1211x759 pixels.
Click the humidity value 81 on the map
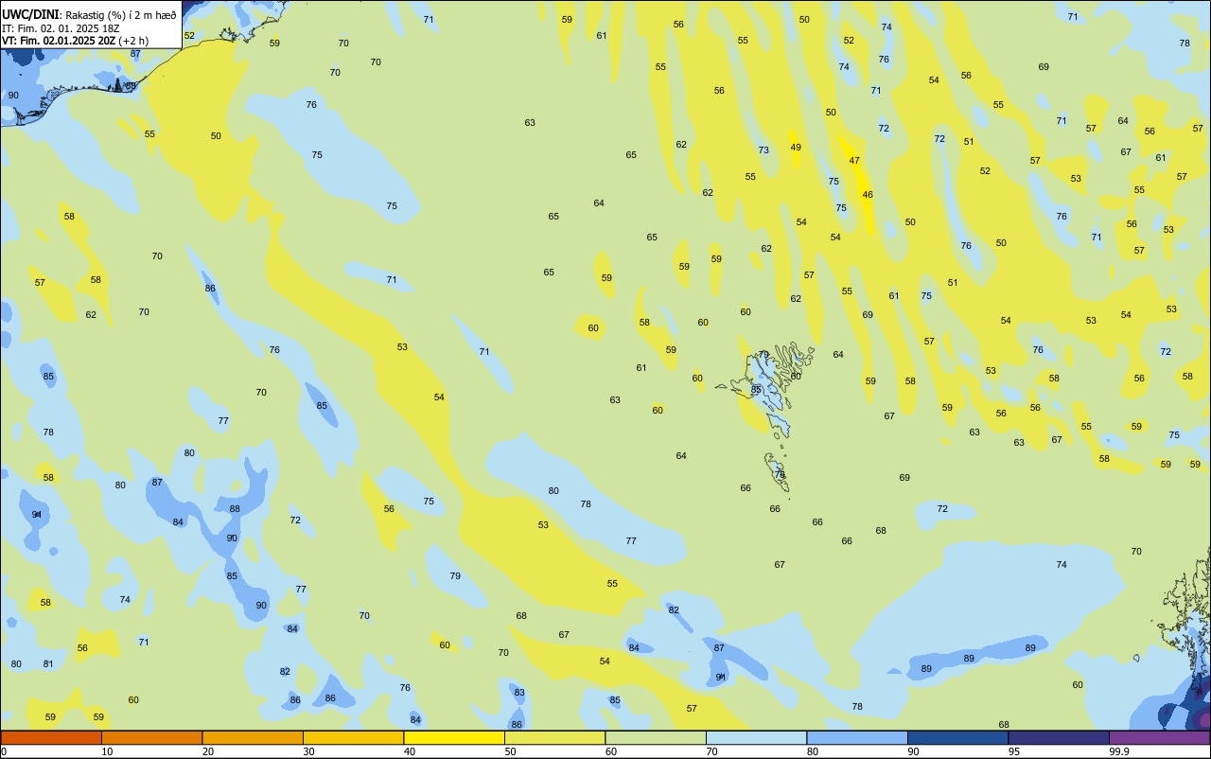(48, 663)
